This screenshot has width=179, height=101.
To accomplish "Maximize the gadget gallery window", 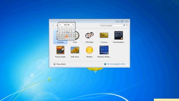I will (122, 21).
